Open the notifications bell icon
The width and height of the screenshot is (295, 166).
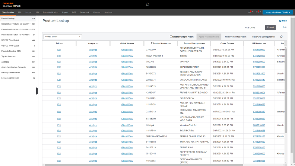point(250,12)
